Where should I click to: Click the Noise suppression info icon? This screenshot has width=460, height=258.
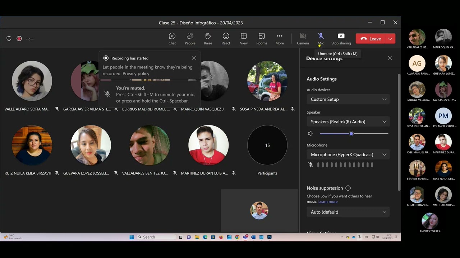(x=348, y=188)
